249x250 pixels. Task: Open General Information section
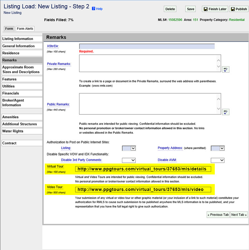tap(22, 46)
